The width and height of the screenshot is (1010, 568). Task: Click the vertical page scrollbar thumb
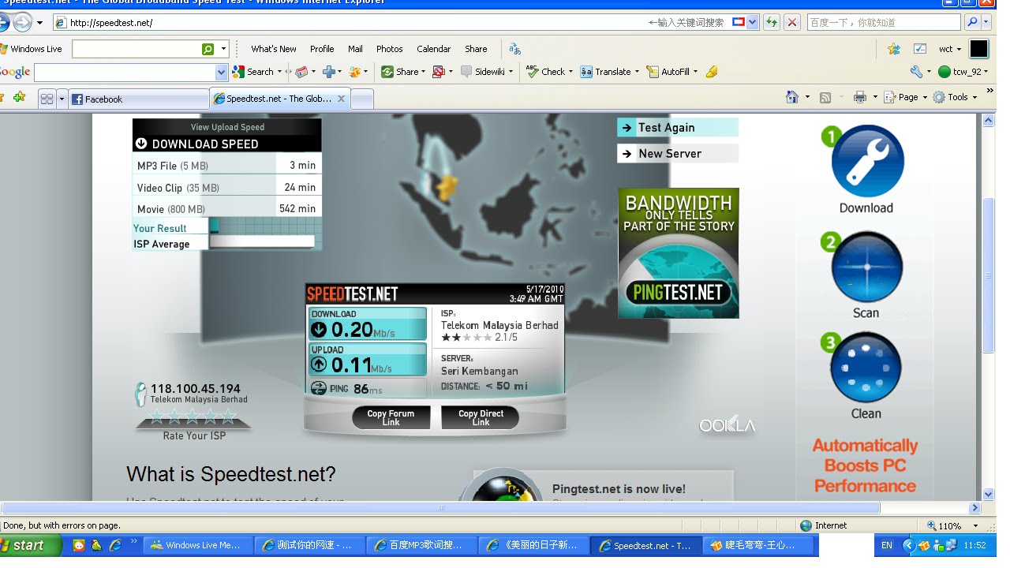point(989,276)
